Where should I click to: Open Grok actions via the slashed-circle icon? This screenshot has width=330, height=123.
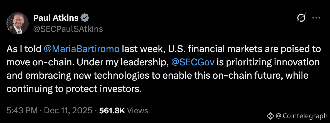301,18
